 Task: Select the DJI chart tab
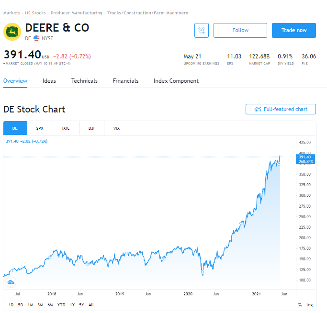pos(91,128)
